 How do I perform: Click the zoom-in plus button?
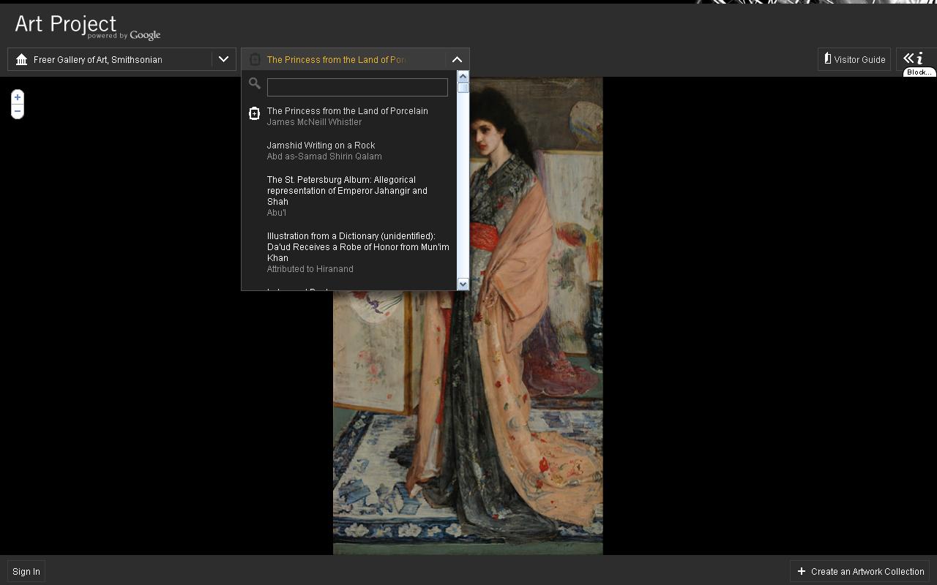click(x=18, y=97)
